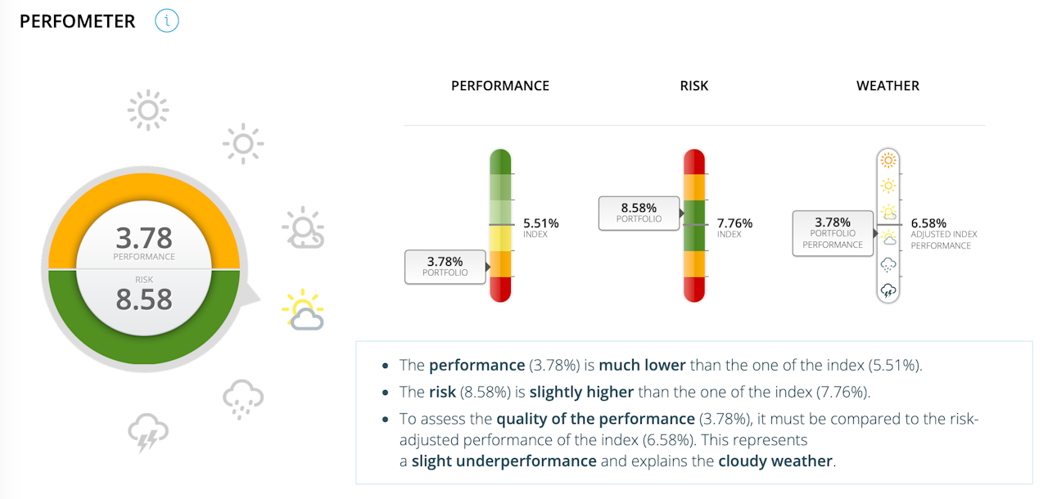The height and width of the screenshot is (499, 1048).
Task: Click the bold "cloudy weather" text in summary
Action: (x=775, y=461)
